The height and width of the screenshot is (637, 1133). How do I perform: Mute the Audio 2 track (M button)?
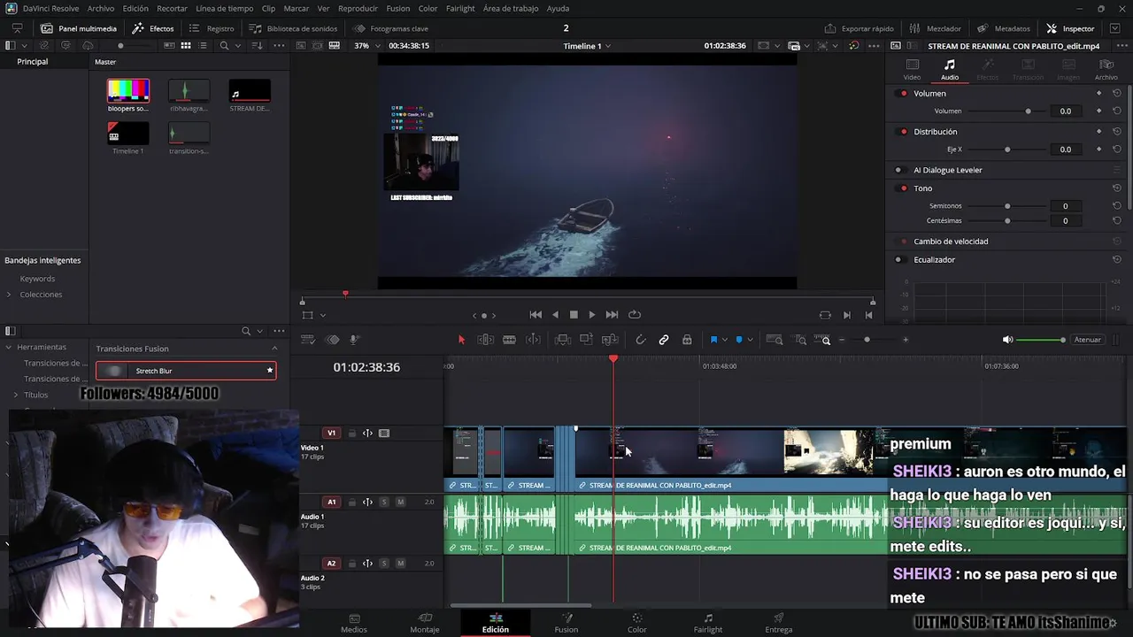[x=400, y=564]
